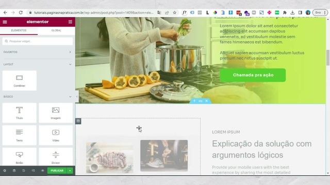
Task: Select the Título widget
Action: (20, 113)
